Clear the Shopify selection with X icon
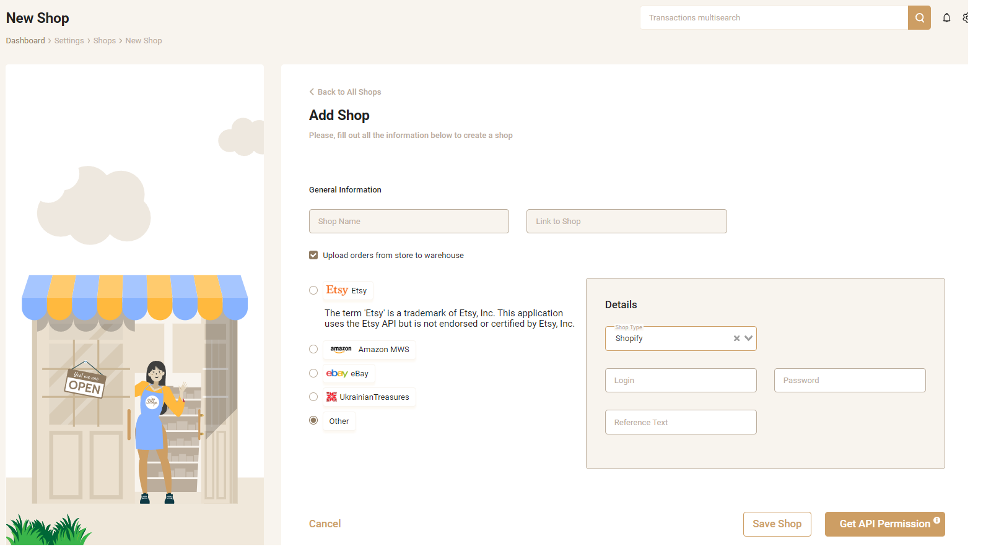 point(736,339)
